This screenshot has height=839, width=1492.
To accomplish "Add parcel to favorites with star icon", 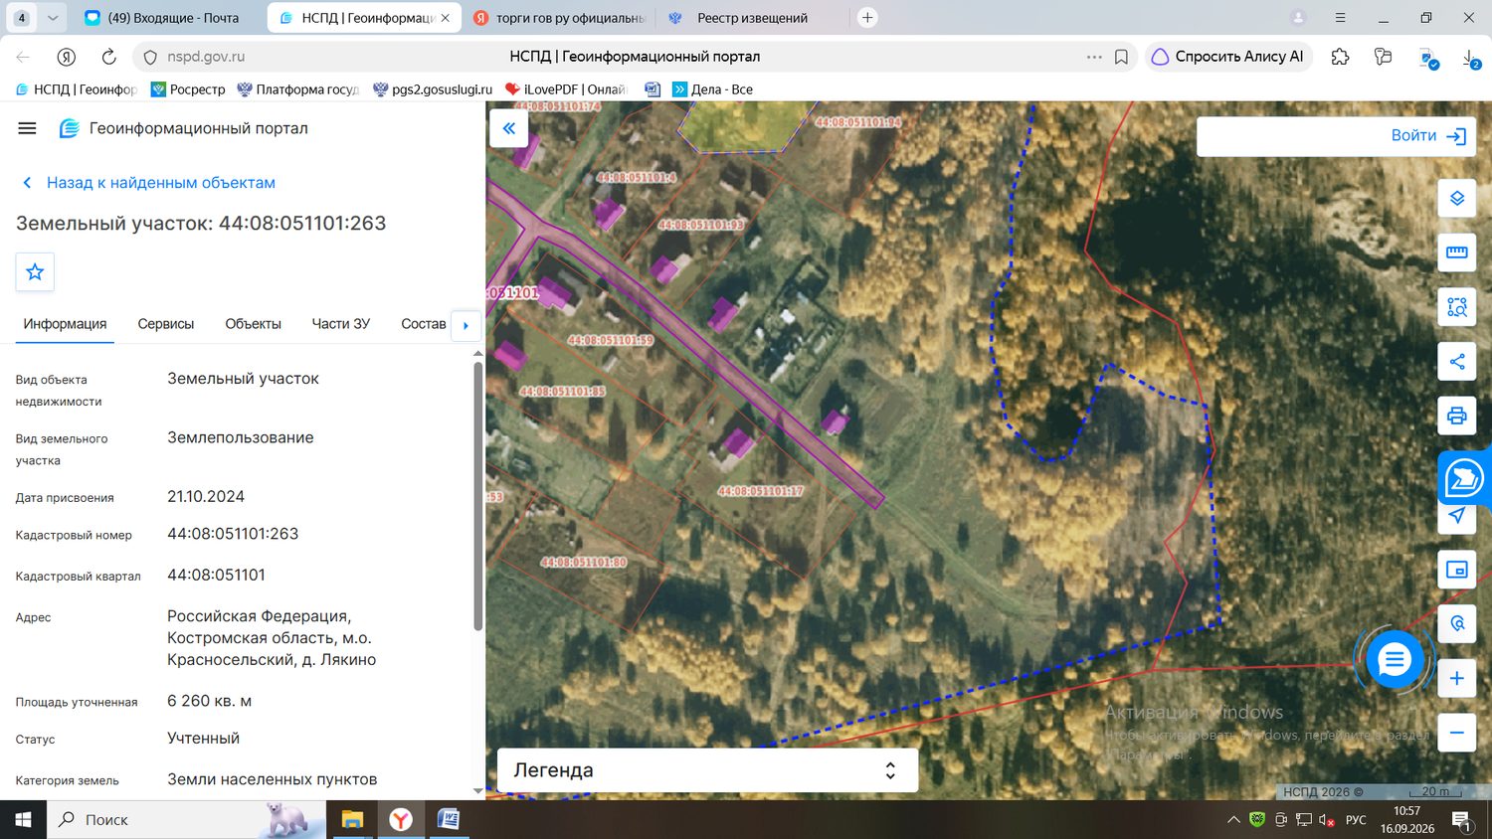I will [35, 271].
